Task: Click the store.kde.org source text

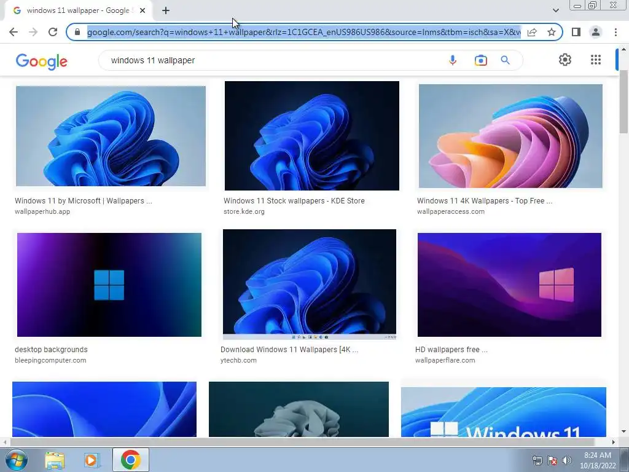Action: (244, 211)
